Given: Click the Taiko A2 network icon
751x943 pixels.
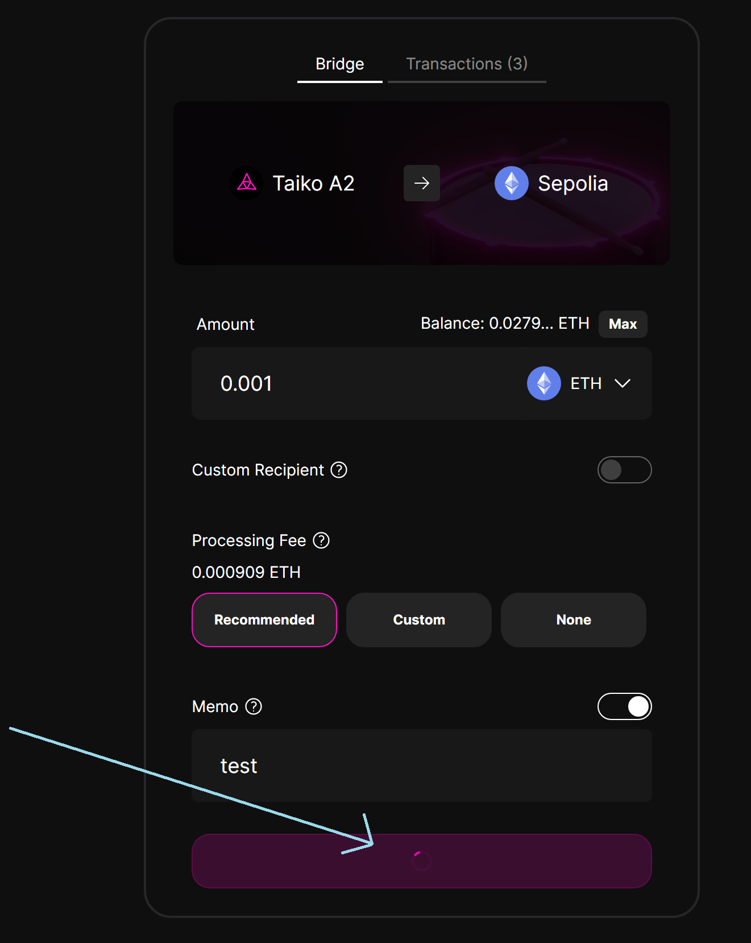Looking at the screenshot, I should click(x=246, y=183).
